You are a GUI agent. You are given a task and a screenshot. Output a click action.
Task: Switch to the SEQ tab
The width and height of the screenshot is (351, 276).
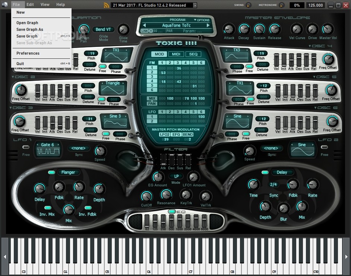tap(193, 54)
